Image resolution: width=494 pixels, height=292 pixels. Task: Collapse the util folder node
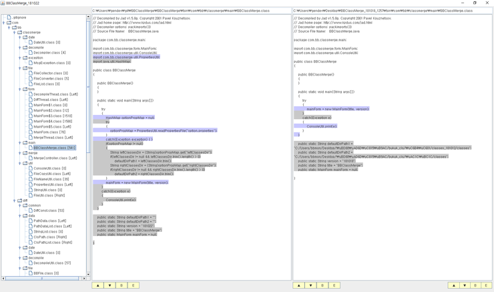click(x=20, y=164)
